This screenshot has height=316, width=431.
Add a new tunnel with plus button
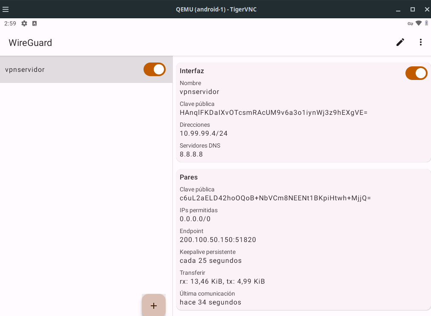tap(154, 305)
